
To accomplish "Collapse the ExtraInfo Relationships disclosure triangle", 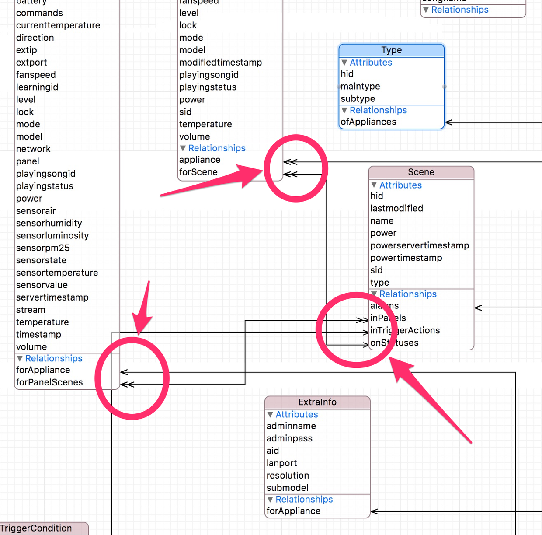I will [270, 499].
